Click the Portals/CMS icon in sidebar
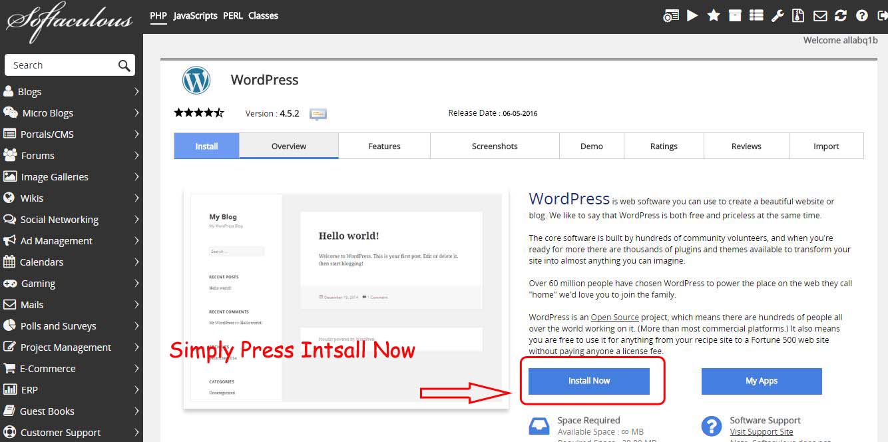 pyautogui.click(x=9, y=134)
